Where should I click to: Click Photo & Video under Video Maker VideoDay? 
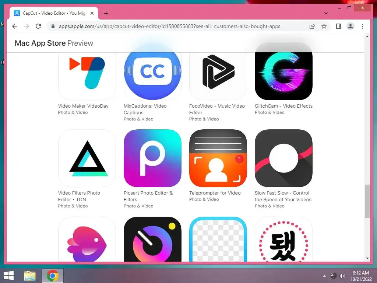coord(73,112)
